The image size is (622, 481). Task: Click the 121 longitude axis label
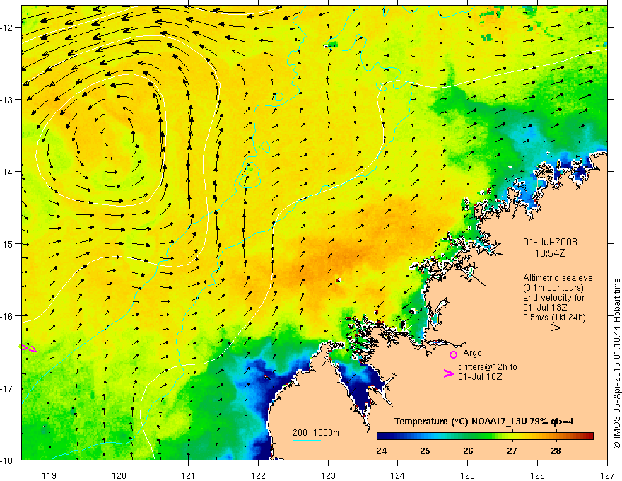pyautogui.click(x=189, y=475)
